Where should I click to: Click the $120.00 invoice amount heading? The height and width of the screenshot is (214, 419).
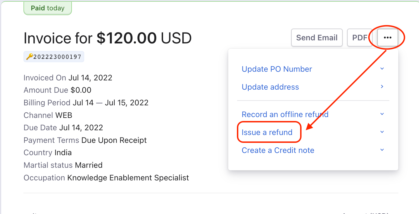pos(126,38)
